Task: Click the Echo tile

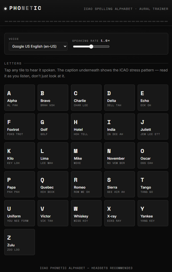Action: (153, 98)
